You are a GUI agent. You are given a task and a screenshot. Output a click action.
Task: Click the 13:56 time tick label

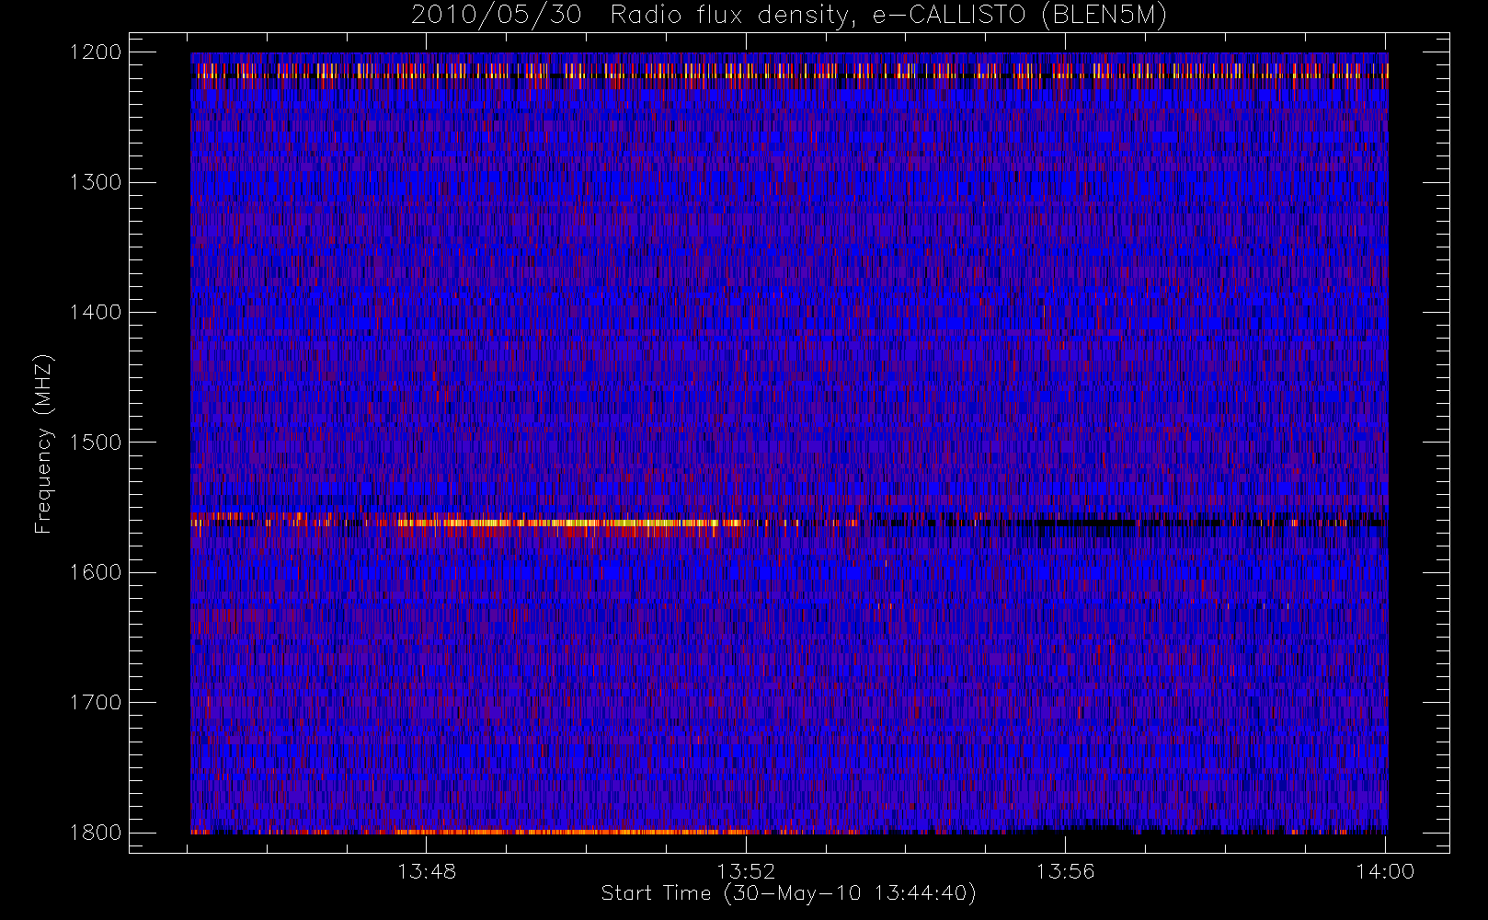[1065, 871]
